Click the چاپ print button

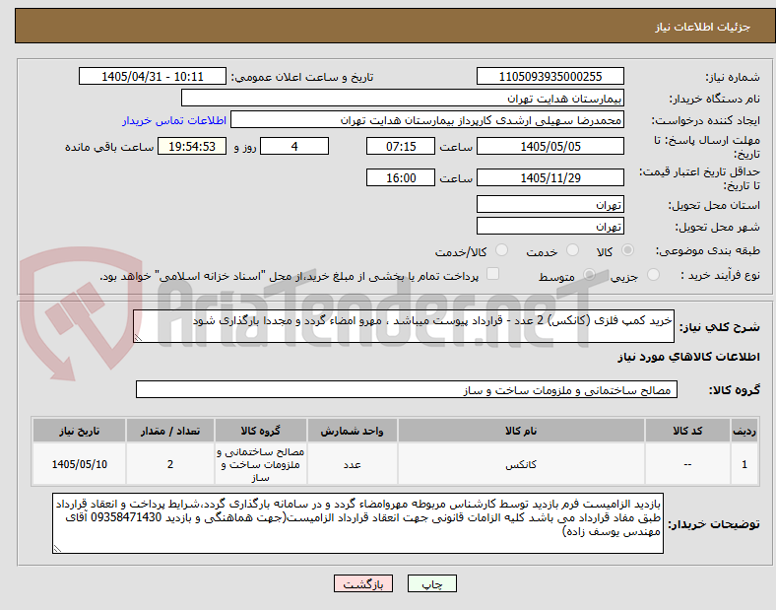click(432, 583)
